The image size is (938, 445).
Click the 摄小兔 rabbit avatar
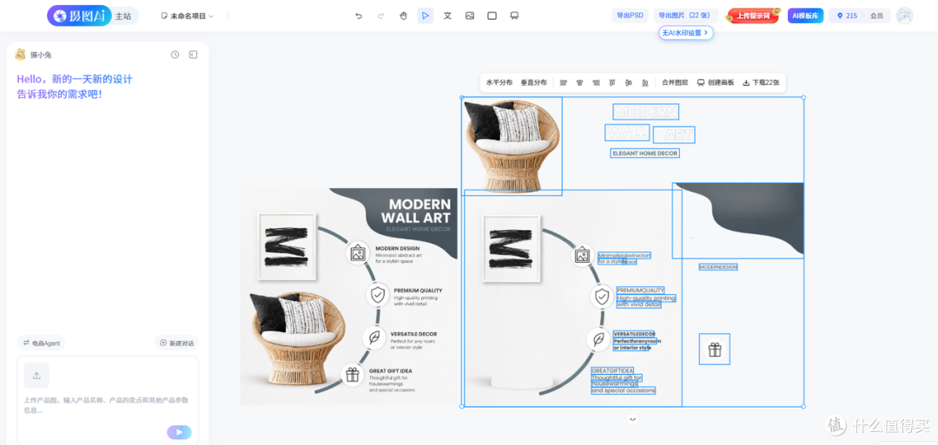(20, 55)
